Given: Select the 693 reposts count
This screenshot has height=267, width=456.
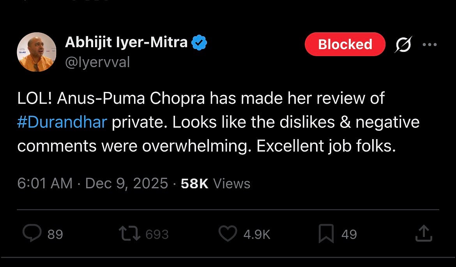Looking at the screenshot, I should pos(157,234).
